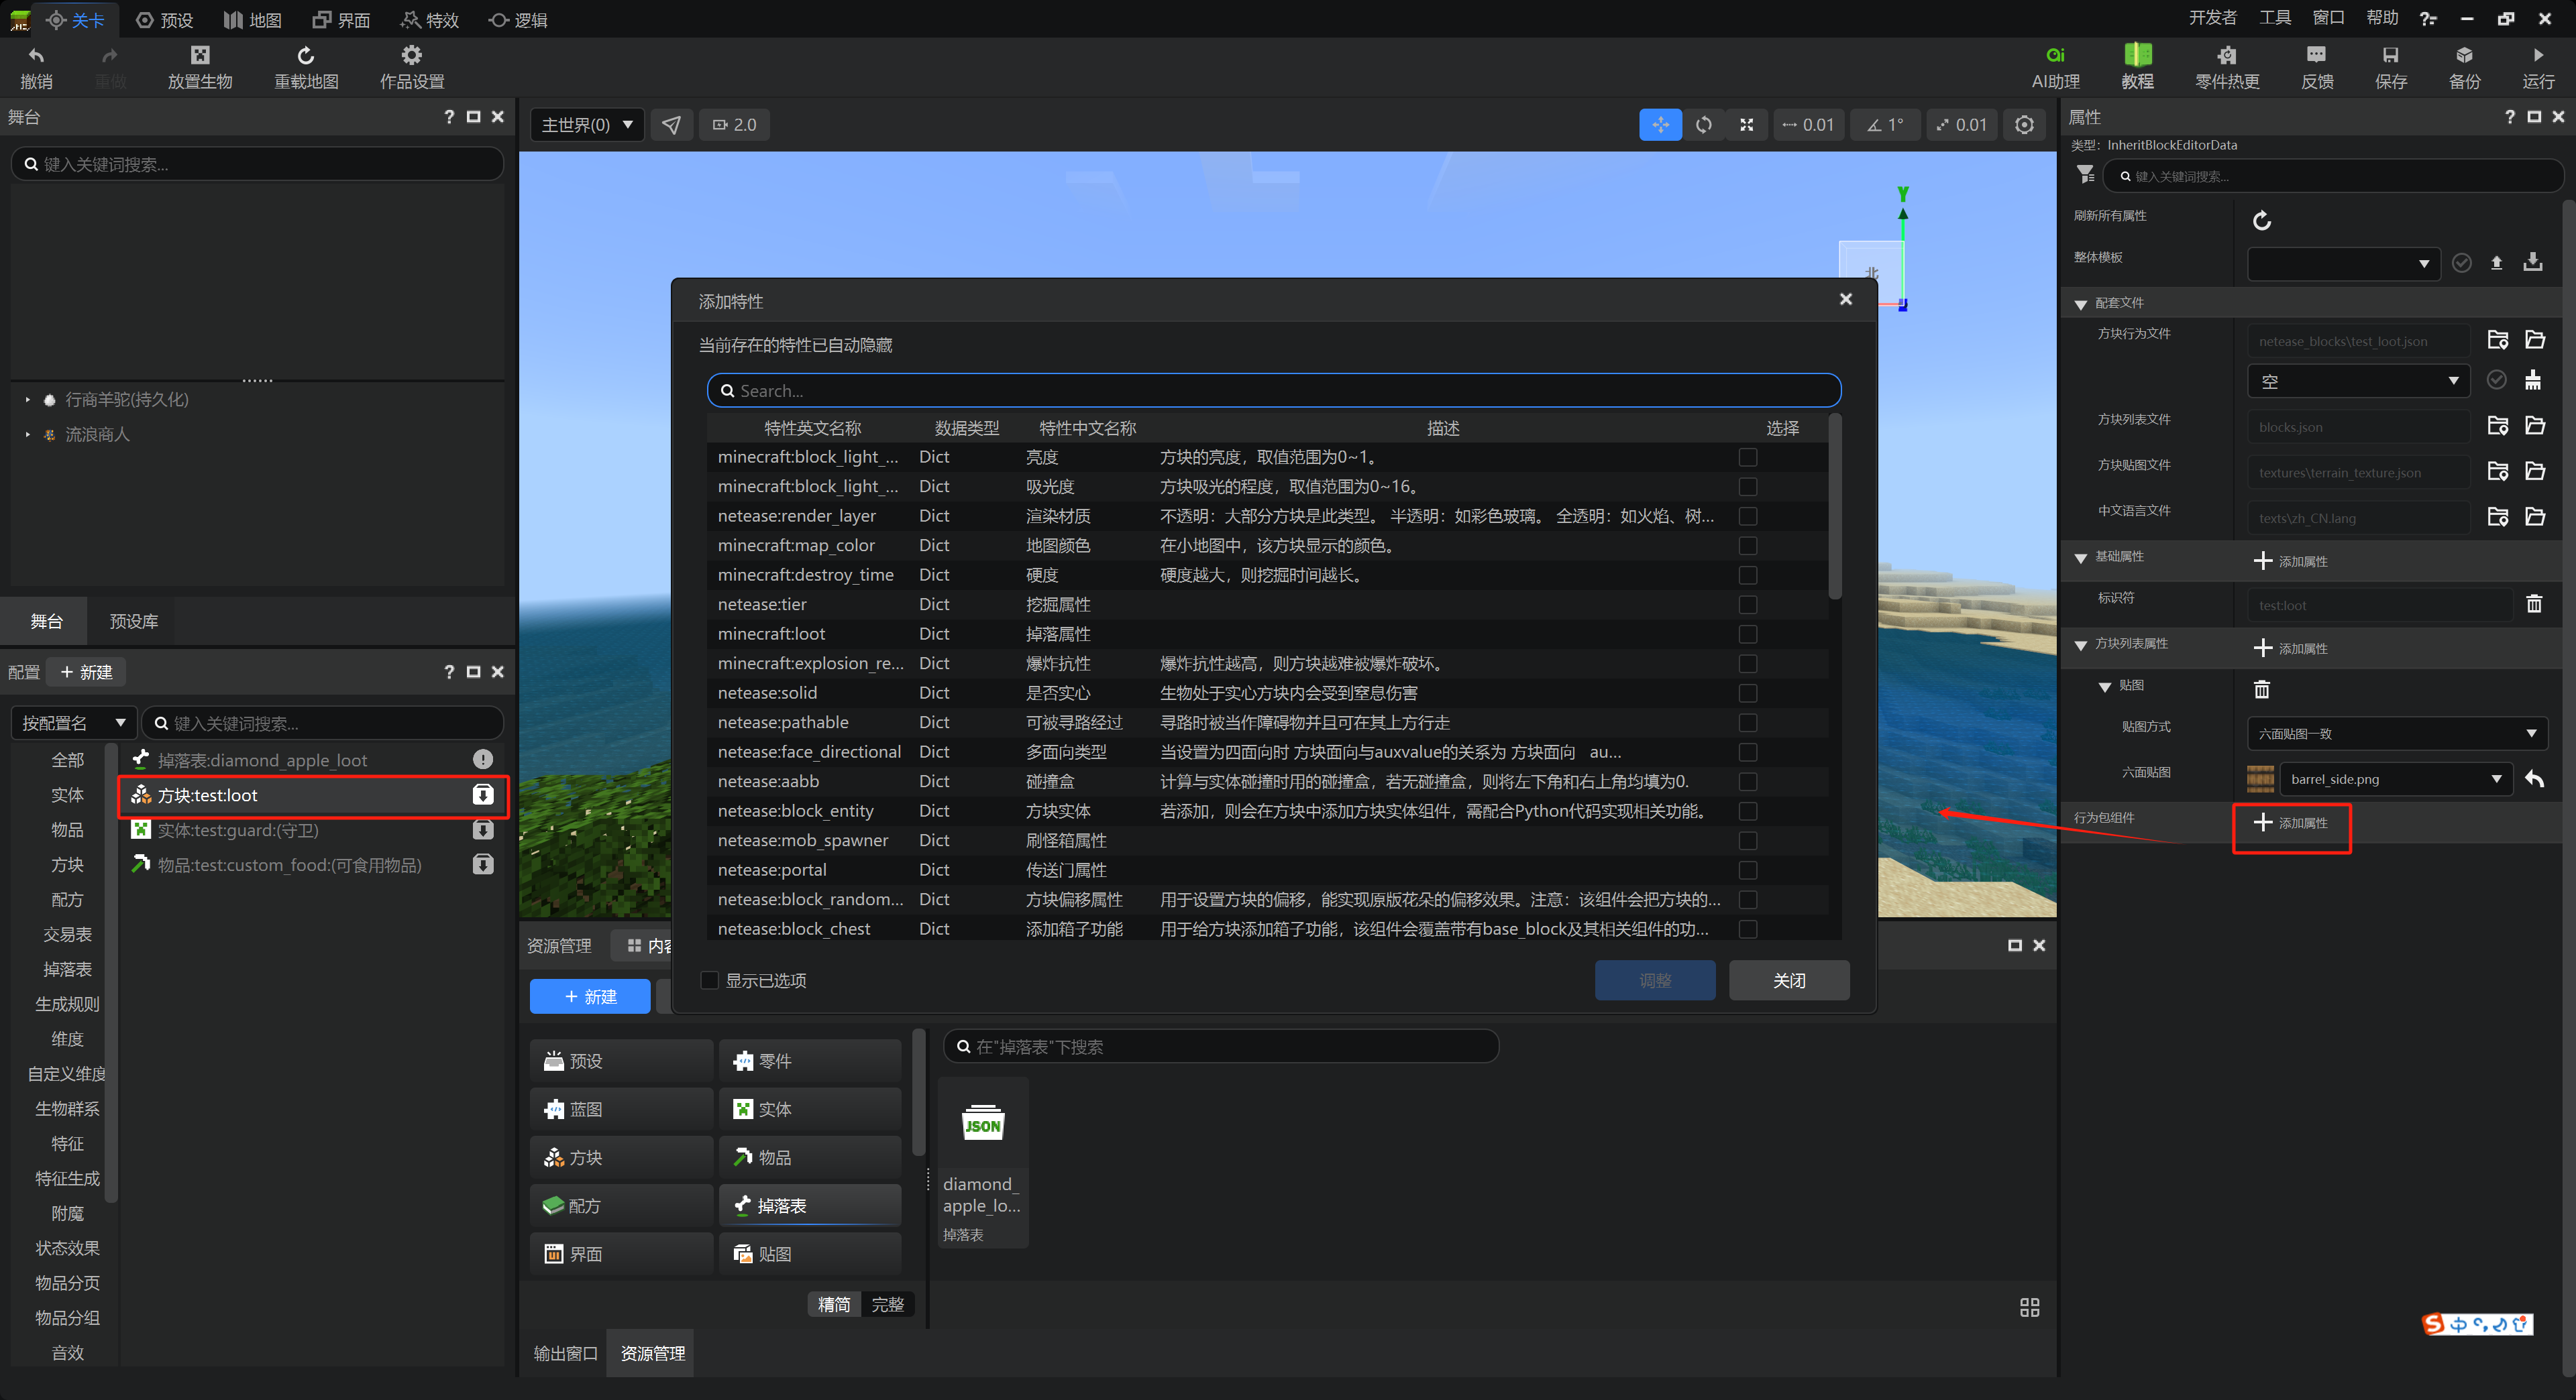Select the move gizmo tool in viewport

pos(1660,125)
